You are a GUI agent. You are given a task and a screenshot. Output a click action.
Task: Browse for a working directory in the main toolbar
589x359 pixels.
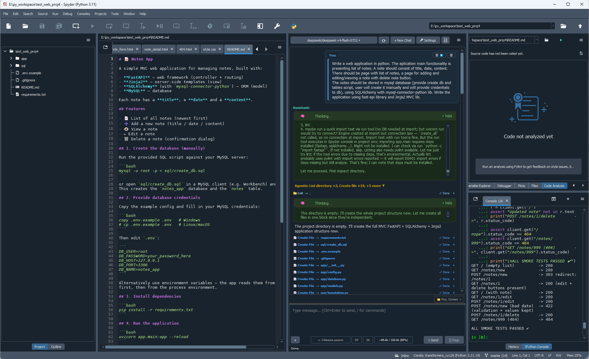[563, 26]
